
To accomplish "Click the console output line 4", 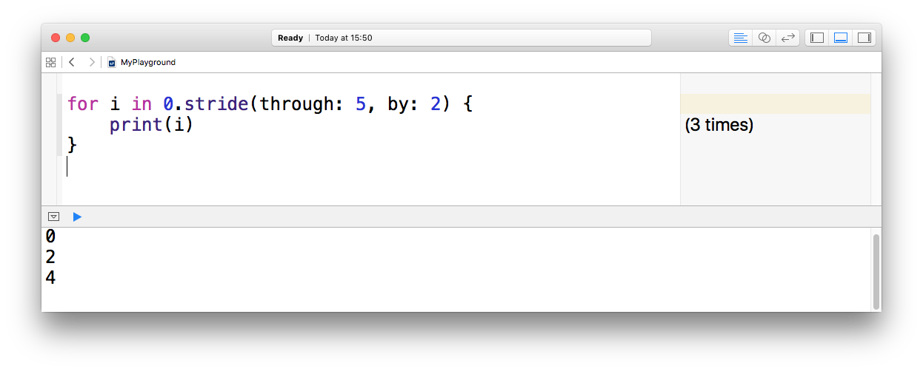I will click(x=50, y=279).
